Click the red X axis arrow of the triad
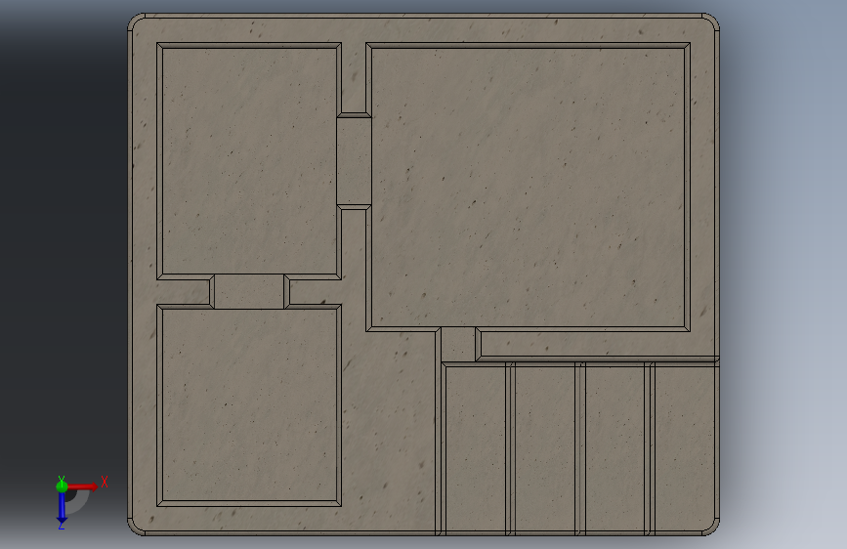 tap(82, 486)
